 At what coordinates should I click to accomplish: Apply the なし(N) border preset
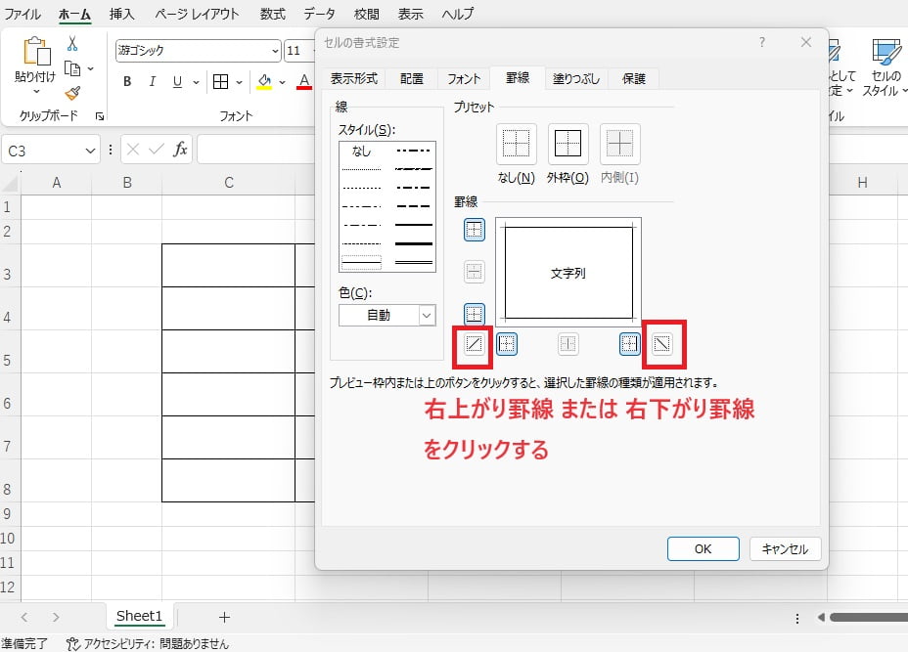click(516, 144)
